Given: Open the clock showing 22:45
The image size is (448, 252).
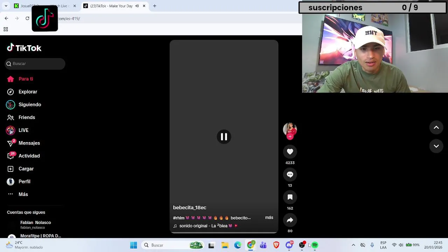Looking at the screenshot, I should (433, 245).
